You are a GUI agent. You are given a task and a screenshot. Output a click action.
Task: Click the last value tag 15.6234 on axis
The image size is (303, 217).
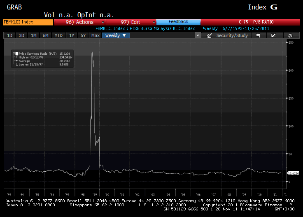[294, 173]
